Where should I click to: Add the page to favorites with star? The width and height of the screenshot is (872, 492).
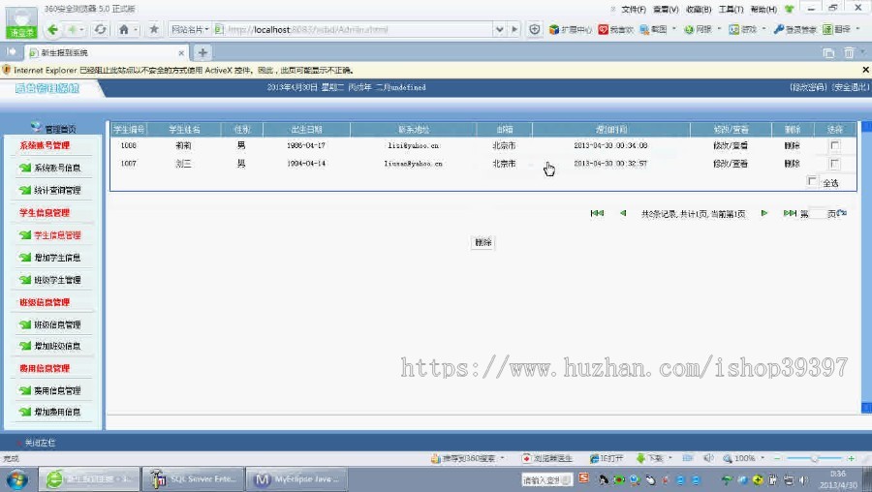point(154,29)
